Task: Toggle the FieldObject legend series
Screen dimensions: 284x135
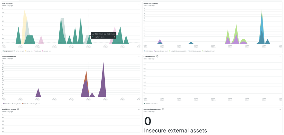Action: (149, 51)
